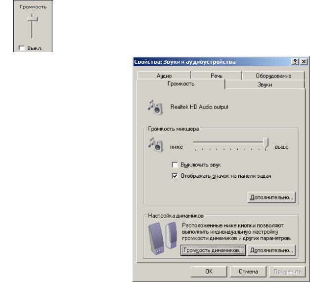Select the Громкость tab

pos(181,84)
